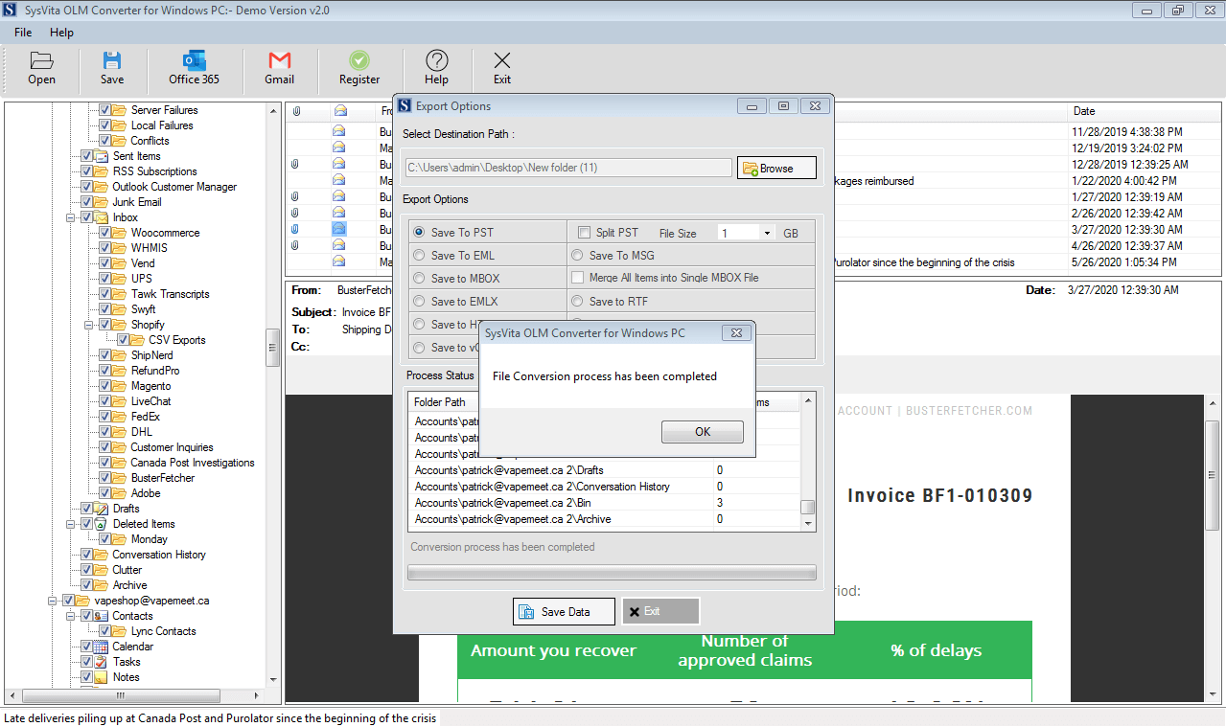The image size is (1226, 727).
Task: Click paperclip icon of the 4/26/2020 email row
Action: [295, 245]
